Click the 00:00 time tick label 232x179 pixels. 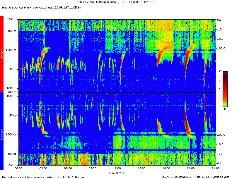pyautogui.click(x=18, y=168)
